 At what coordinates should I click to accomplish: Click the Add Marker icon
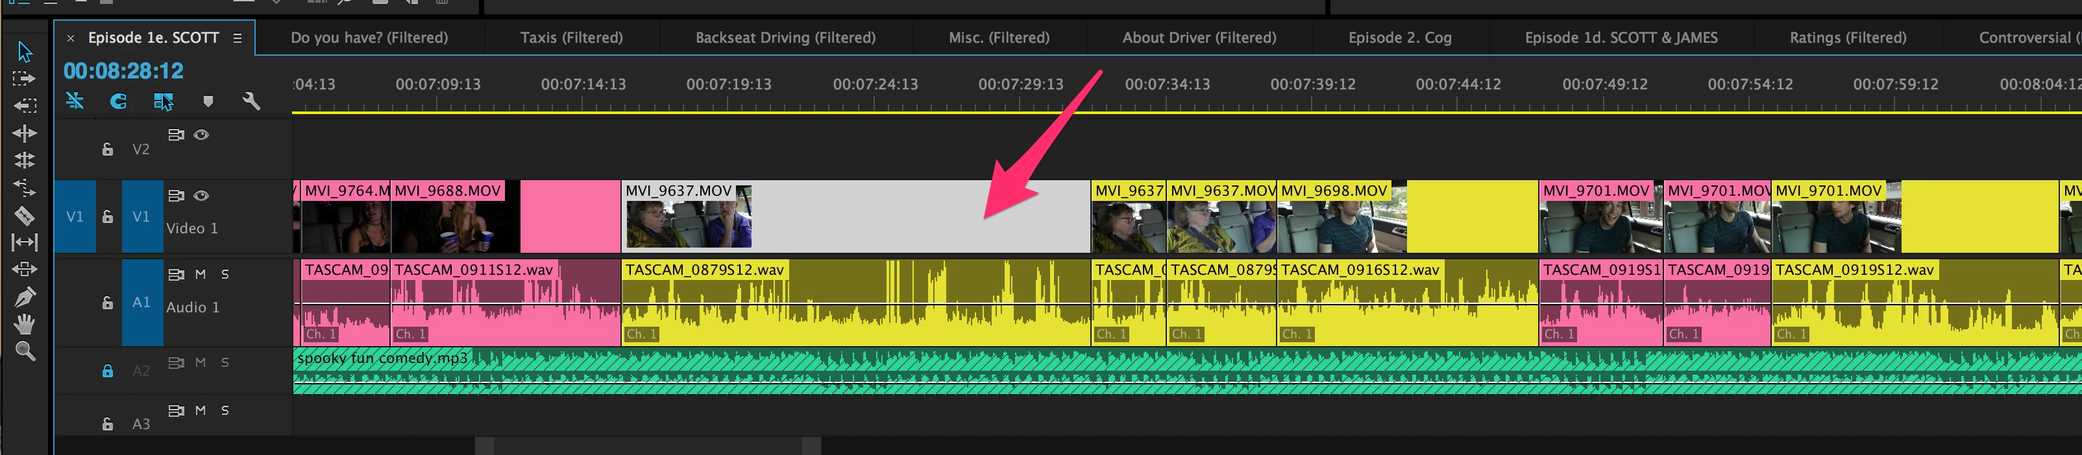(208, 102)
